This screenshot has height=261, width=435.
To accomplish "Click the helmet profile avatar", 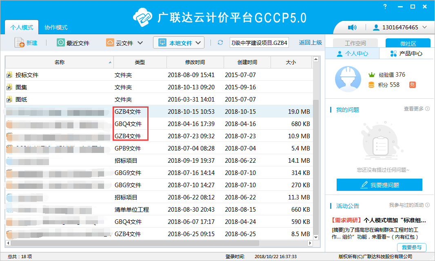I will [348, 79].
